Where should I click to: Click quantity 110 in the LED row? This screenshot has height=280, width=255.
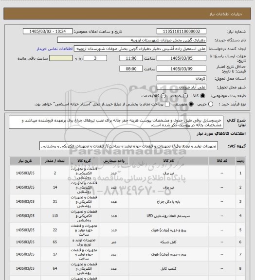coord(55,216)
